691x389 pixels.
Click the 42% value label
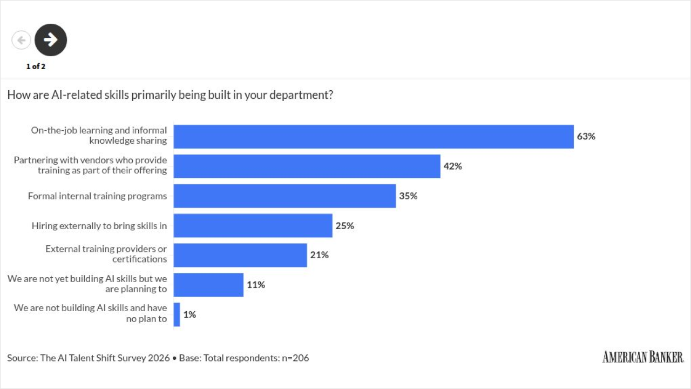453,166
